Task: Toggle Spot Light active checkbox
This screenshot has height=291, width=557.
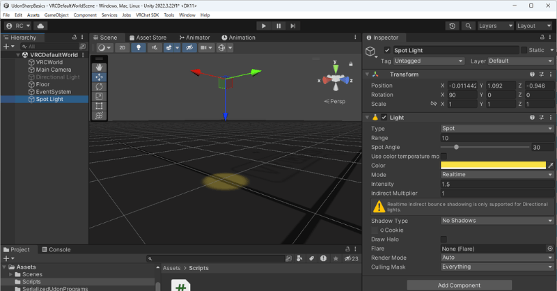Action: click(x=387, y=50)
